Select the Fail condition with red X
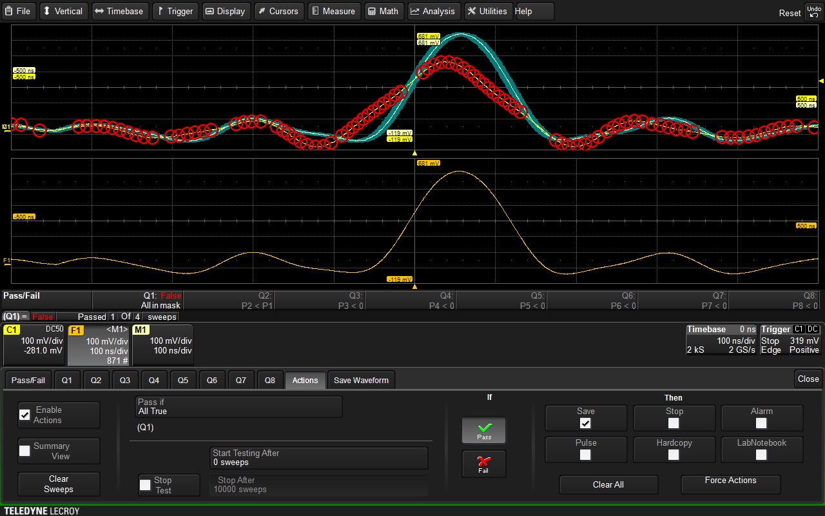The image size is (825, 516). (484, 464)
